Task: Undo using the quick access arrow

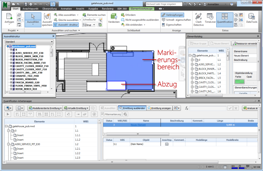Action: pos(36,4)
